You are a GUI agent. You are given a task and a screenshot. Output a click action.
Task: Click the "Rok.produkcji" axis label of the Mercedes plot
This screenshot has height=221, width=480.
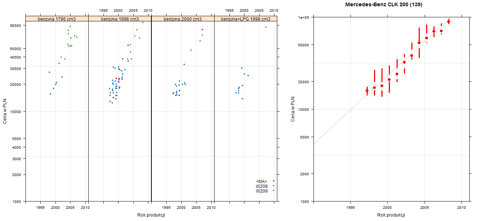tap(391, 215)
